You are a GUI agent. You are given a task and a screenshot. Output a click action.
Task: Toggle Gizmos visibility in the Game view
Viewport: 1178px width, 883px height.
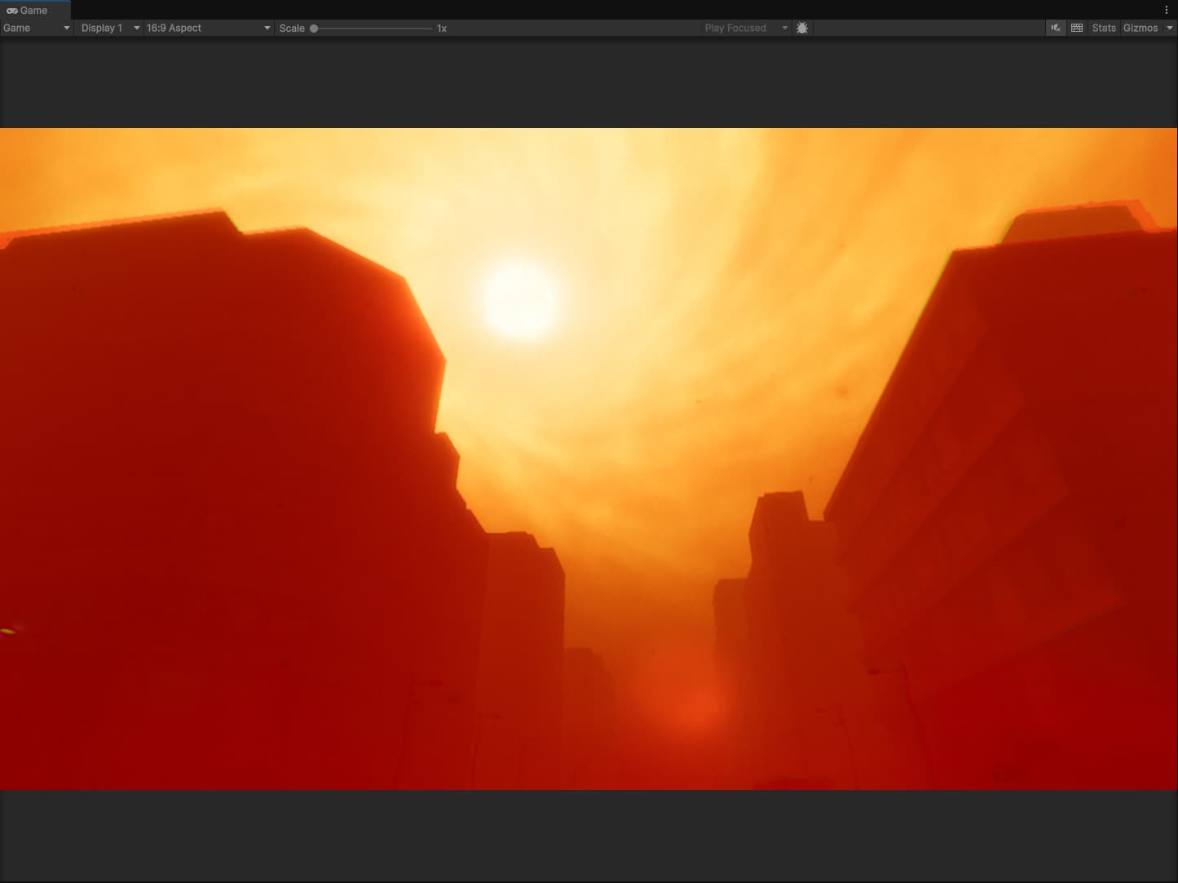tap(1140, 28)
